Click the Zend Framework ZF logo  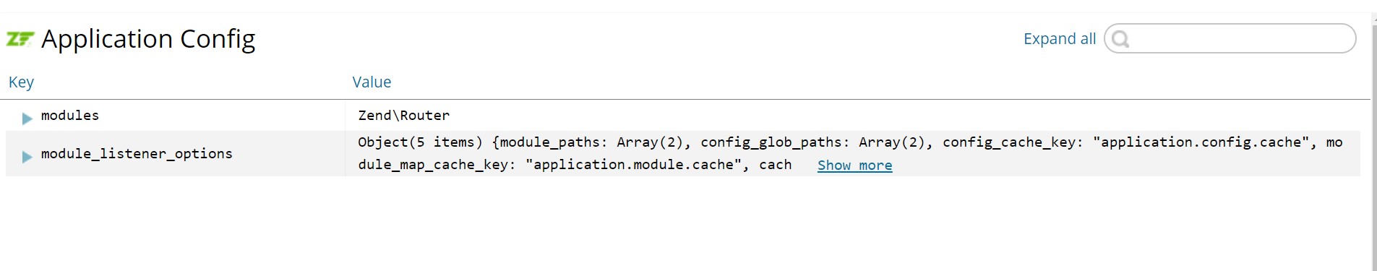(x=20, y=39)
